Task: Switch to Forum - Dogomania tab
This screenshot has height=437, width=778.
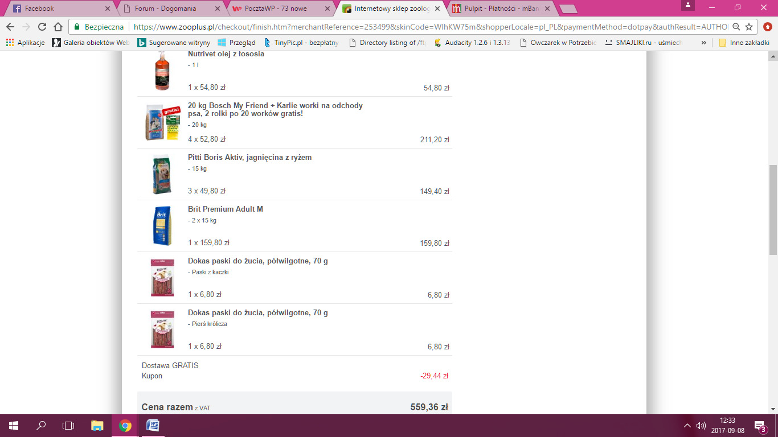Action: coord(171,9)
